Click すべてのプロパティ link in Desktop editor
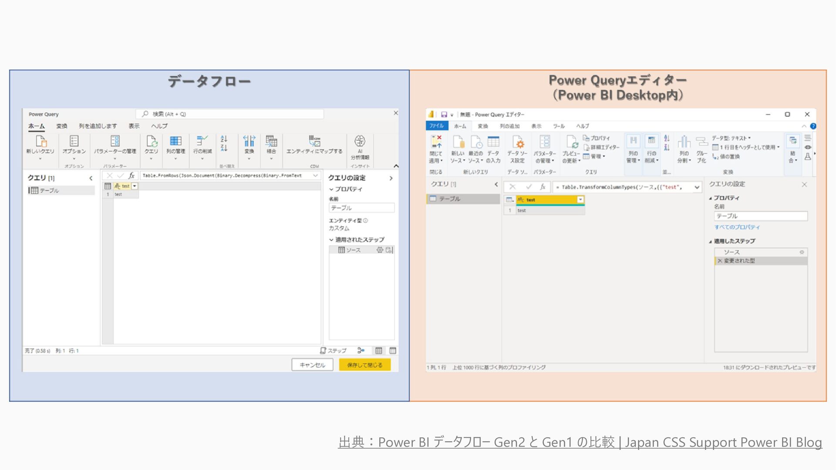The height and width of the screenshot is (470, 836). pos(737,227)
